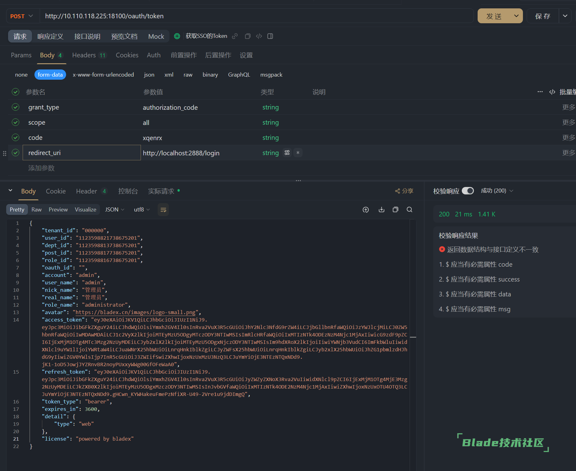Toggle the 校验响应 switch
The height and width of the screenshot is (471, 576).
pyautogui.click(x=468, y=191)
